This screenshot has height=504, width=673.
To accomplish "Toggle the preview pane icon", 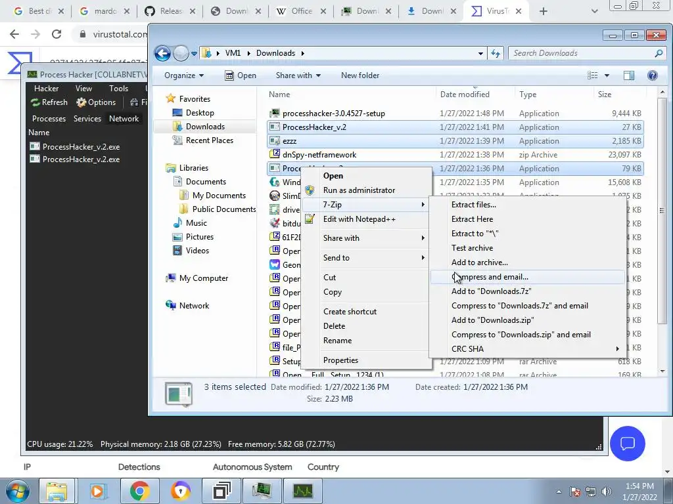I will tap(629, 75).
